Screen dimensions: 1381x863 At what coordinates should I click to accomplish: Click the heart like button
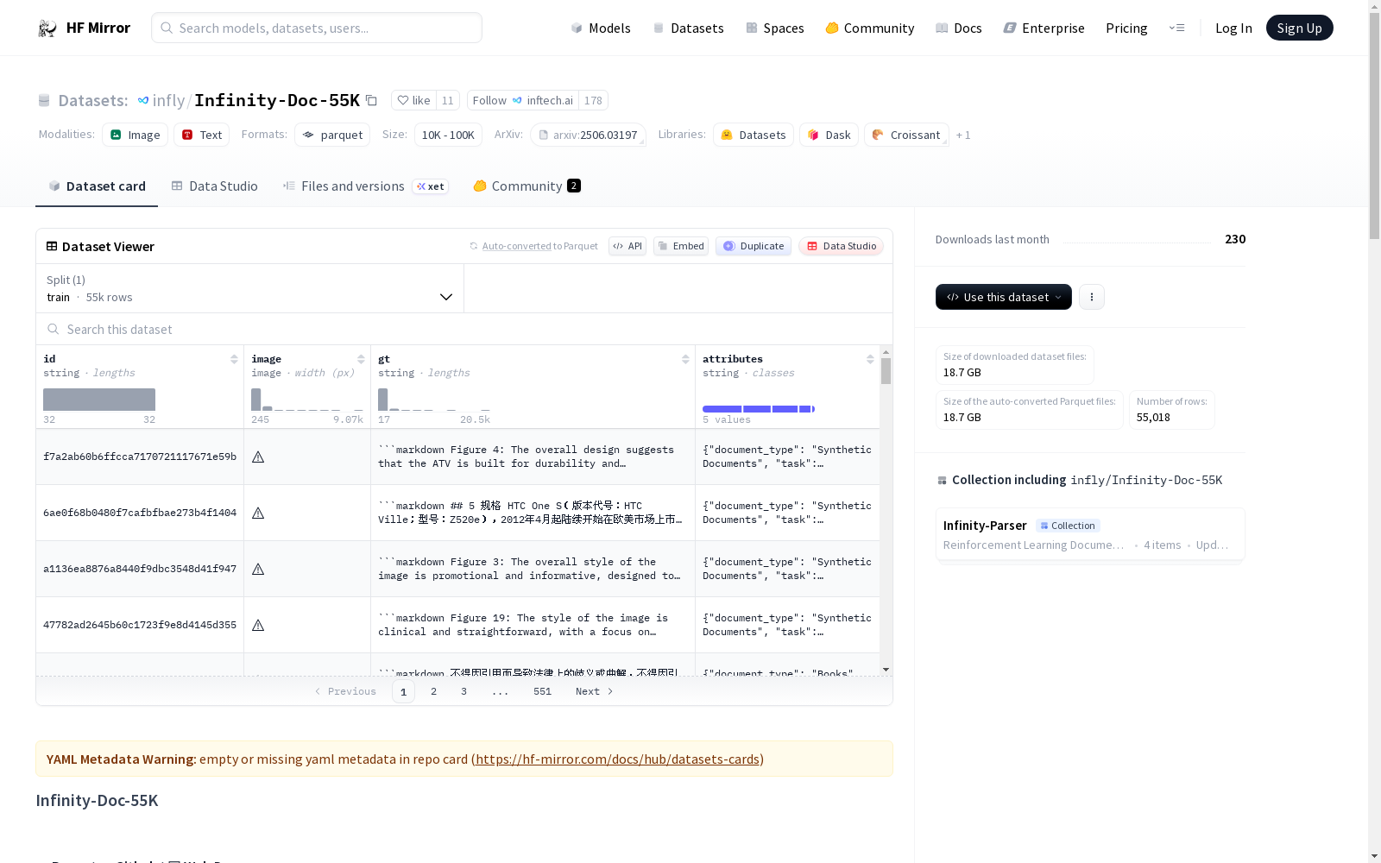413,100
